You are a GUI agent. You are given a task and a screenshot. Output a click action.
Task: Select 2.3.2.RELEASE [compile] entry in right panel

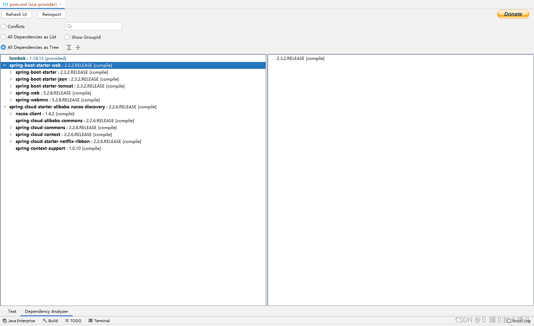tap(301, 58)
